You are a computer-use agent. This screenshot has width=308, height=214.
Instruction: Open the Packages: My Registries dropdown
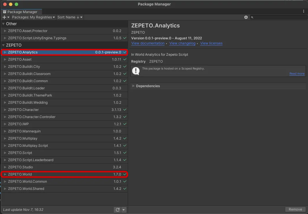coord(33,17)
